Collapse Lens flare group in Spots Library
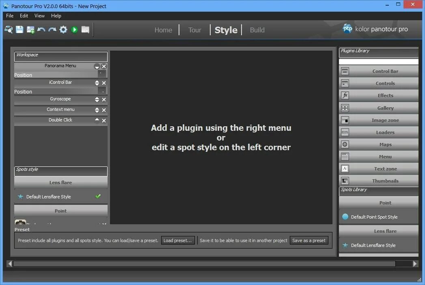This screenshot has height=285, width=425. pyautogui.click(x=379, y=231)
